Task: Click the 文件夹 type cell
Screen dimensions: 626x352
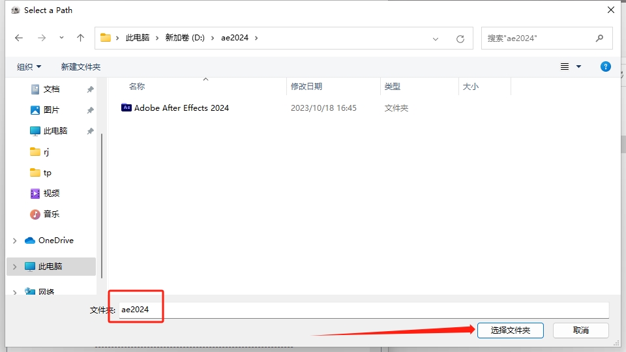Action: pyautogui.click(x=396, y=108)
